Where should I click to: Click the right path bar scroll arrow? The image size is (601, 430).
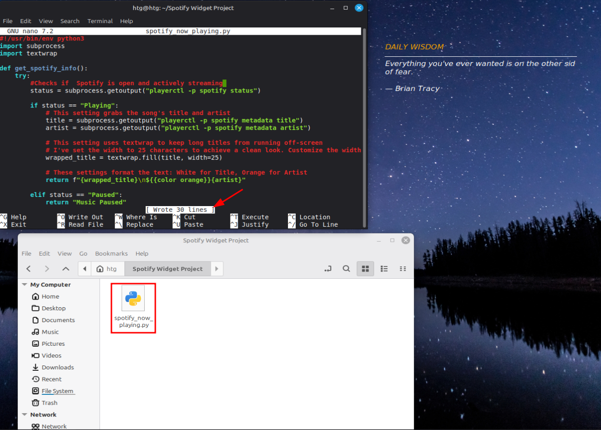[x=217, y=269]
